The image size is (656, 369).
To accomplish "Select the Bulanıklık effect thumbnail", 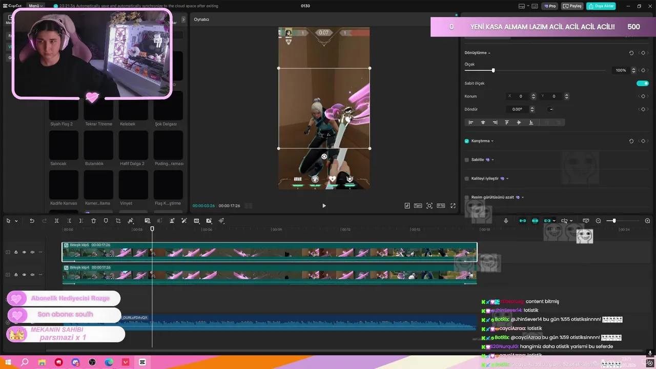I will point(98,145).
